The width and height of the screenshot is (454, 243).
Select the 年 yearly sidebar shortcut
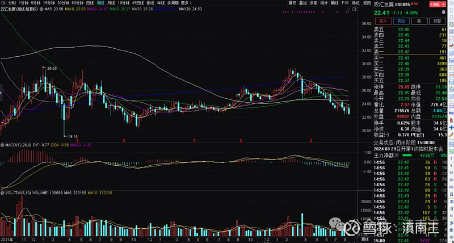(x=451, y=237)
